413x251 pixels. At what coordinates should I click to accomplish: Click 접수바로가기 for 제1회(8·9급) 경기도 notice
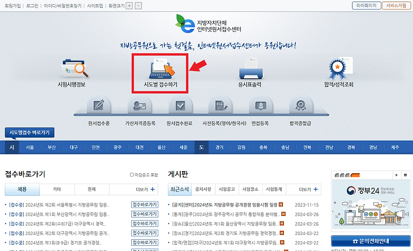click(x=145, y=242)
